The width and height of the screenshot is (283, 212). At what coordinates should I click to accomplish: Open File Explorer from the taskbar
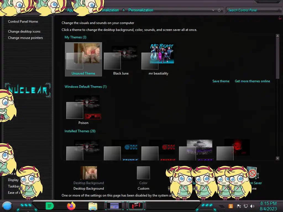(93, 206)
